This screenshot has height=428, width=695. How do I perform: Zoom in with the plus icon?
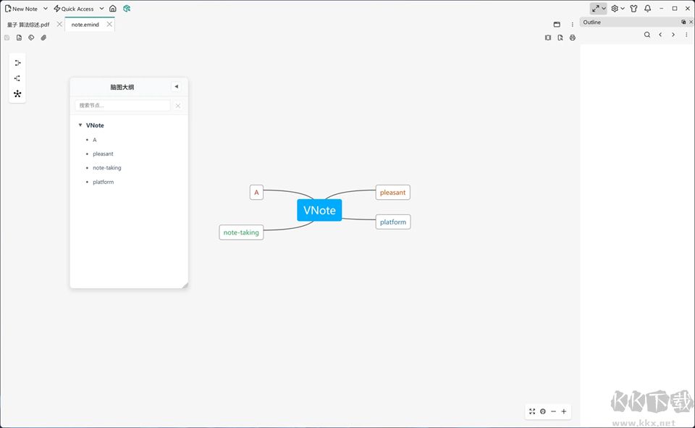[564, 411]
